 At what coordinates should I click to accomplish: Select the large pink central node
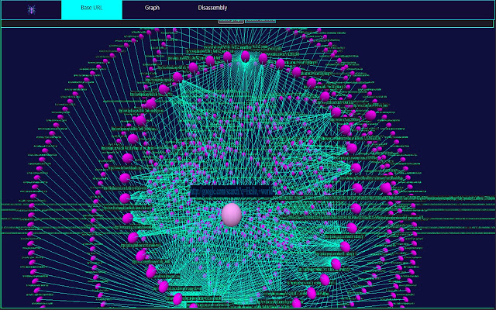(231, 215)
